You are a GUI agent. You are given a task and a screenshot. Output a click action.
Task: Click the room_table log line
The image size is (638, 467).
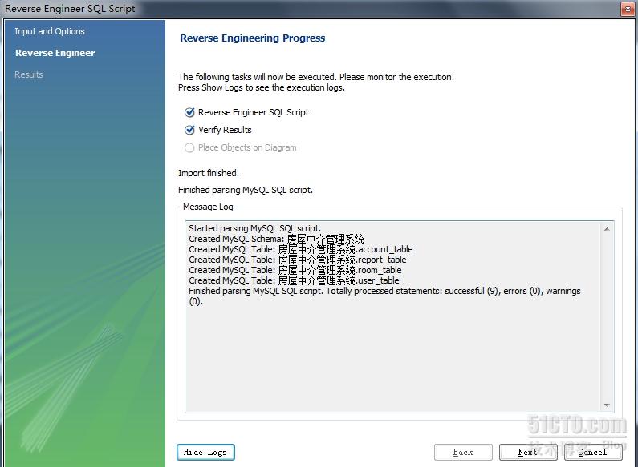coord(295,270)
